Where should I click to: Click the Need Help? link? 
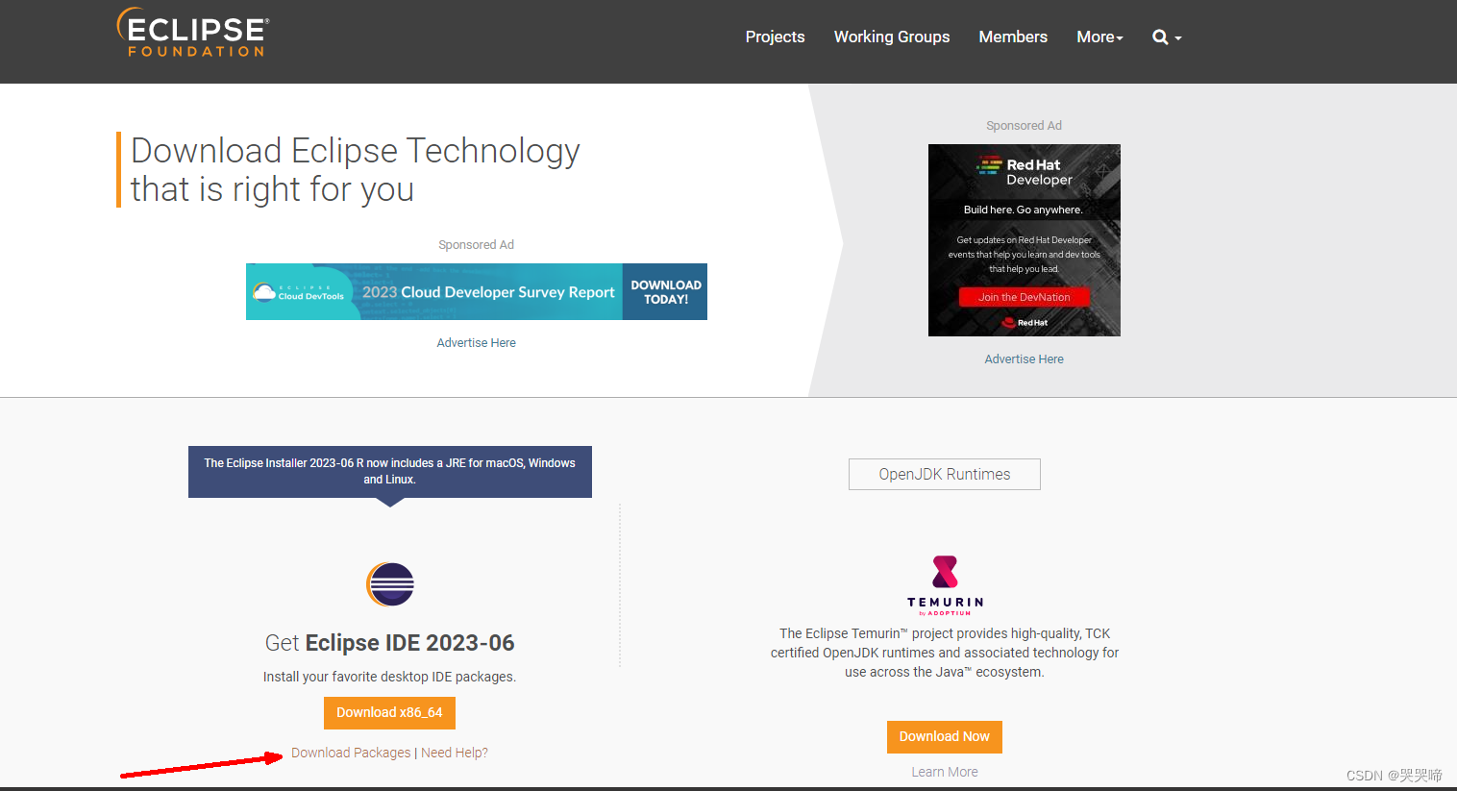pos(455,753)
